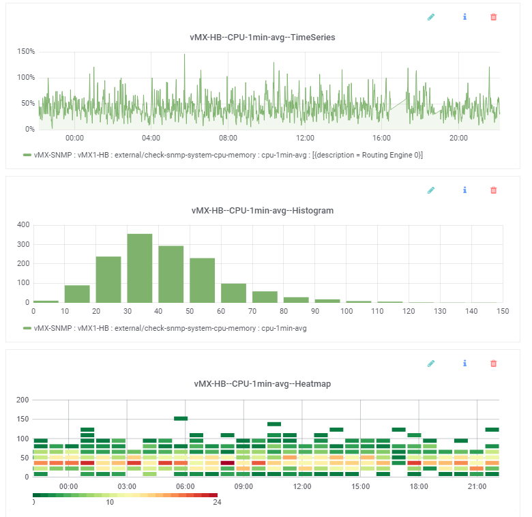Image resolution: width=532 pixels, height=517 pixels.
Task: Click the vMX-HB--CPU-1min-avg--TimeSeries panel title
Action: [x=263, y=38]
